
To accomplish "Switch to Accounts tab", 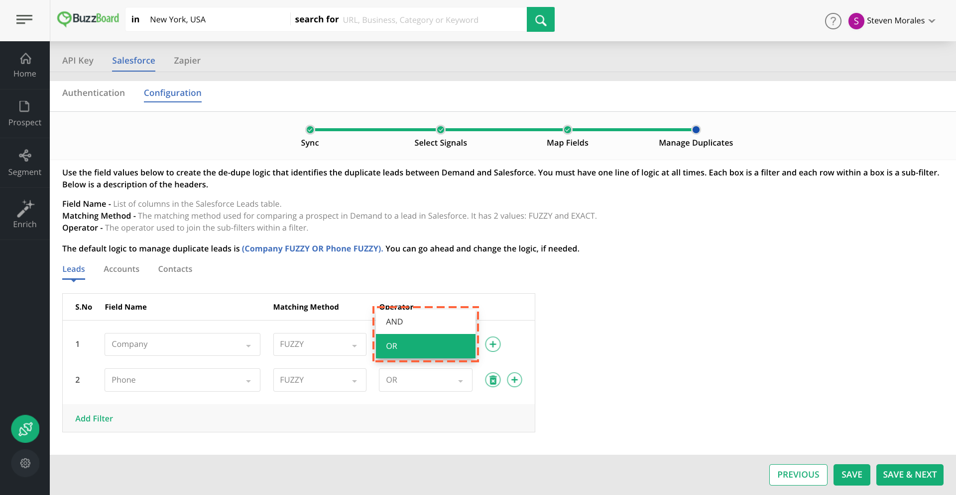I will pos(121,269).
